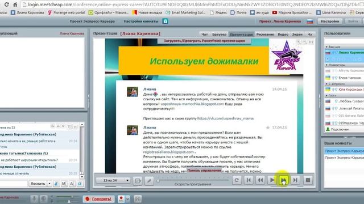
Task: Open Настройки комнаты in the top bar
Action: click(141, 22)
